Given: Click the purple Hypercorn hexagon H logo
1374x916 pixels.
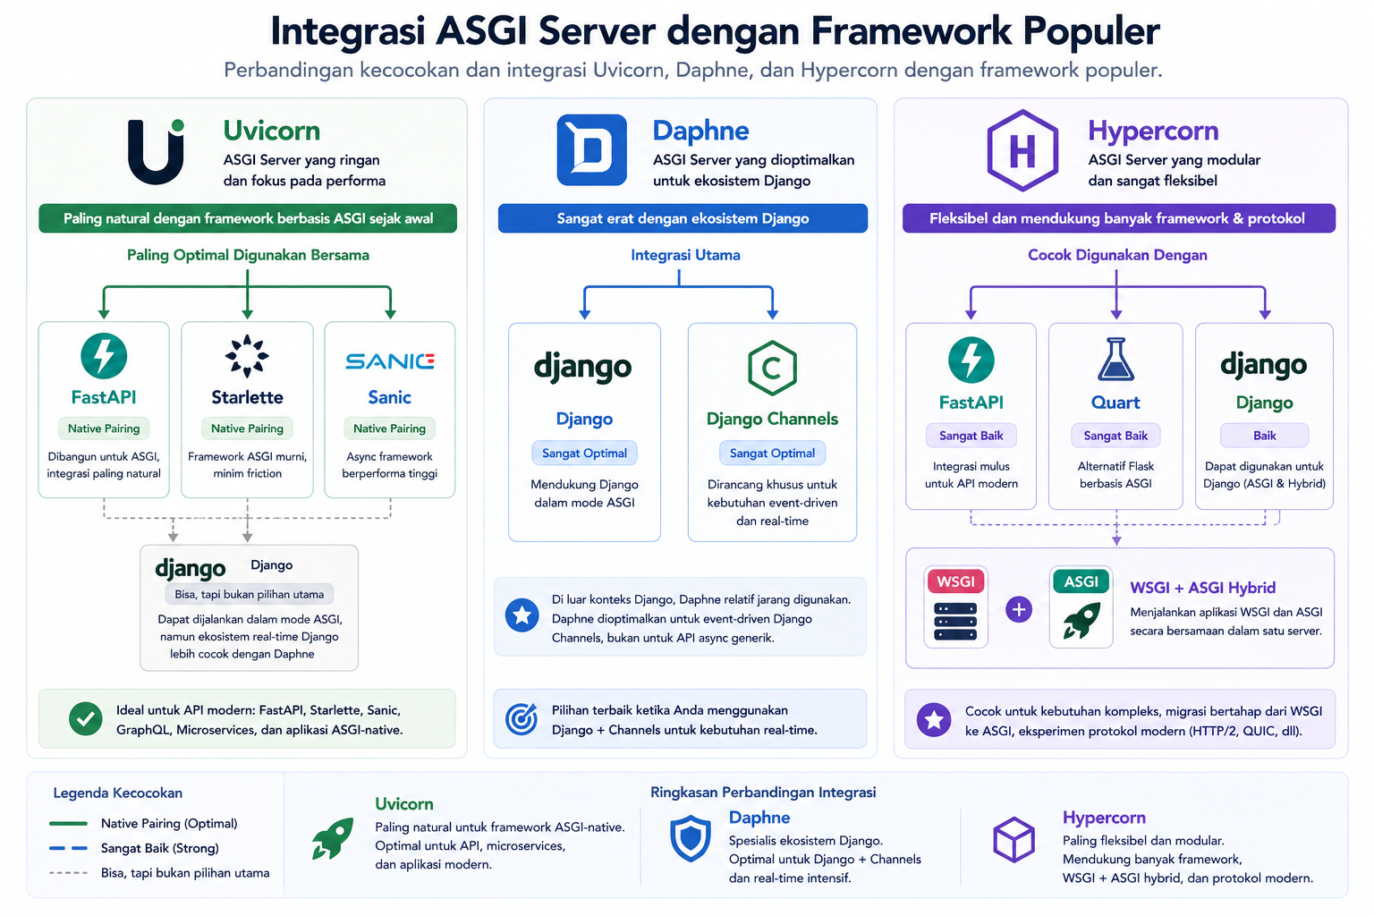Looking at the screenshot, I should point(1022,150).
